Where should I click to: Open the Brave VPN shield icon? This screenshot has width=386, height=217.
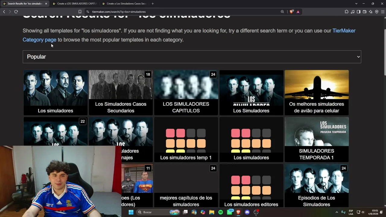[377, 12]
